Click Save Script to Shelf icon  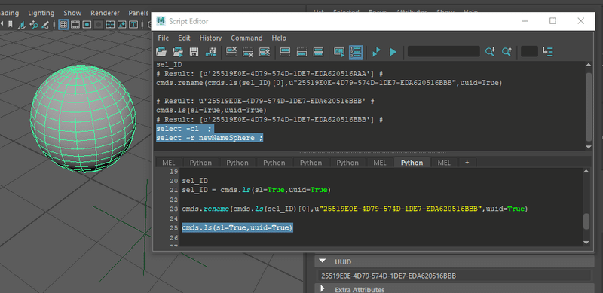211,51
